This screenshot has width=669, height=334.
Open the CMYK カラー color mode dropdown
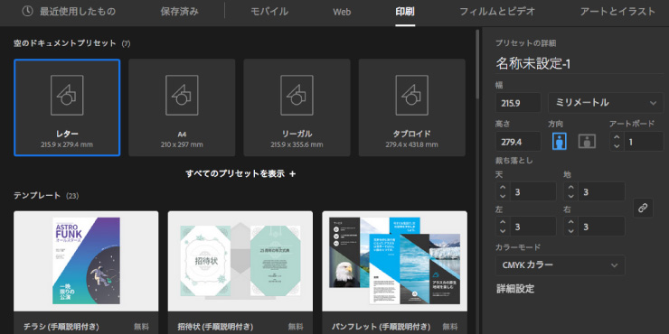[561, 265]
